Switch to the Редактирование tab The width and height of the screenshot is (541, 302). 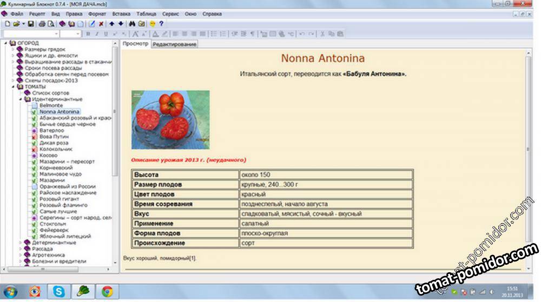tap(174, 44)
